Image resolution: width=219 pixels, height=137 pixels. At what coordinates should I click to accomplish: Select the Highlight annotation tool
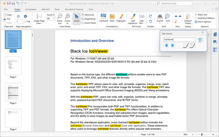point(121,18)
